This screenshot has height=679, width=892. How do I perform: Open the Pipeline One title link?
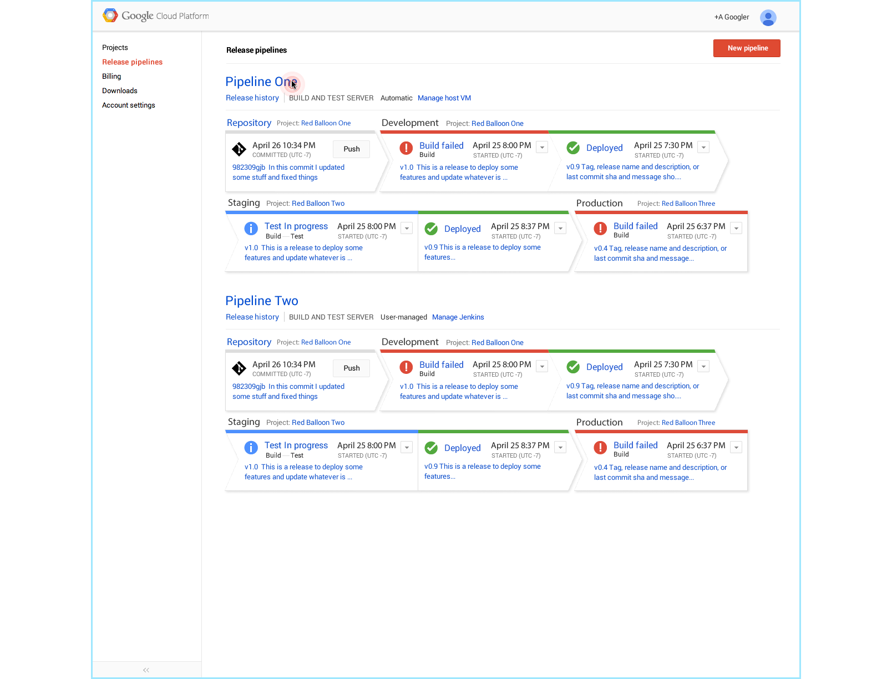click(261, 82)
